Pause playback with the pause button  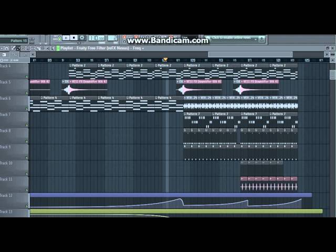[66, 38]
